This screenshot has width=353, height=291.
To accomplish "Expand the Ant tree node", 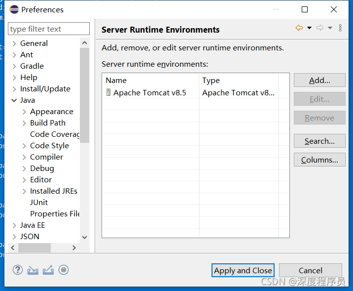I will tap(14, 55).
